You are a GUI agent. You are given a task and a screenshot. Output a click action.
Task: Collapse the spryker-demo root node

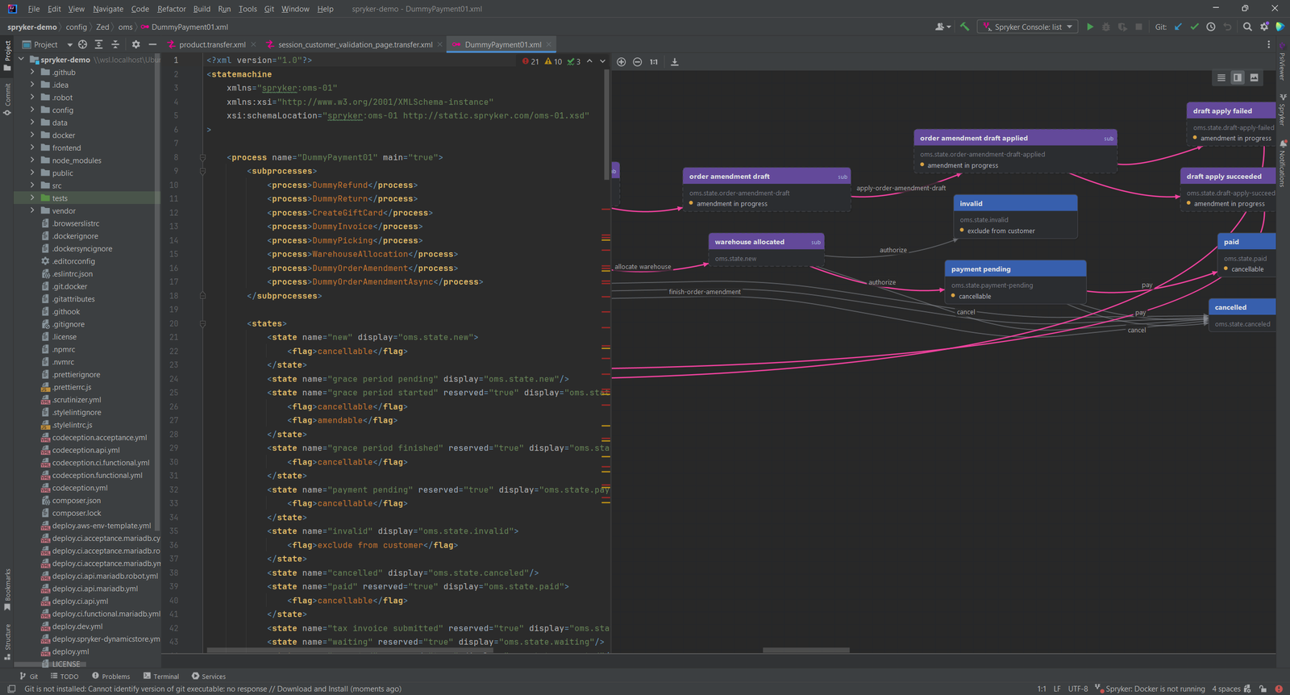click(21, 60)
